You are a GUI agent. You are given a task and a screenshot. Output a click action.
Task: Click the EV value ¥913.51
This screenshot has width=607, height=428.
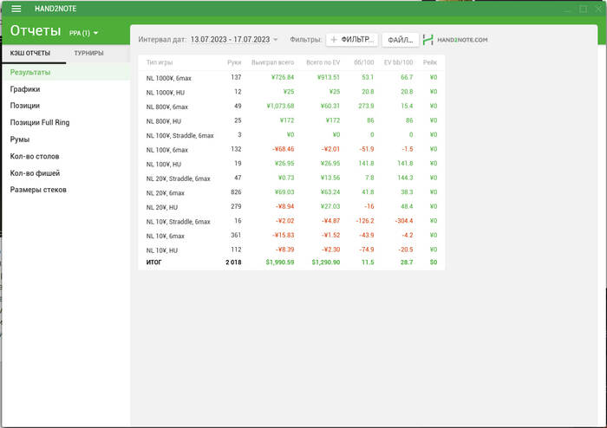coord(329,77)
